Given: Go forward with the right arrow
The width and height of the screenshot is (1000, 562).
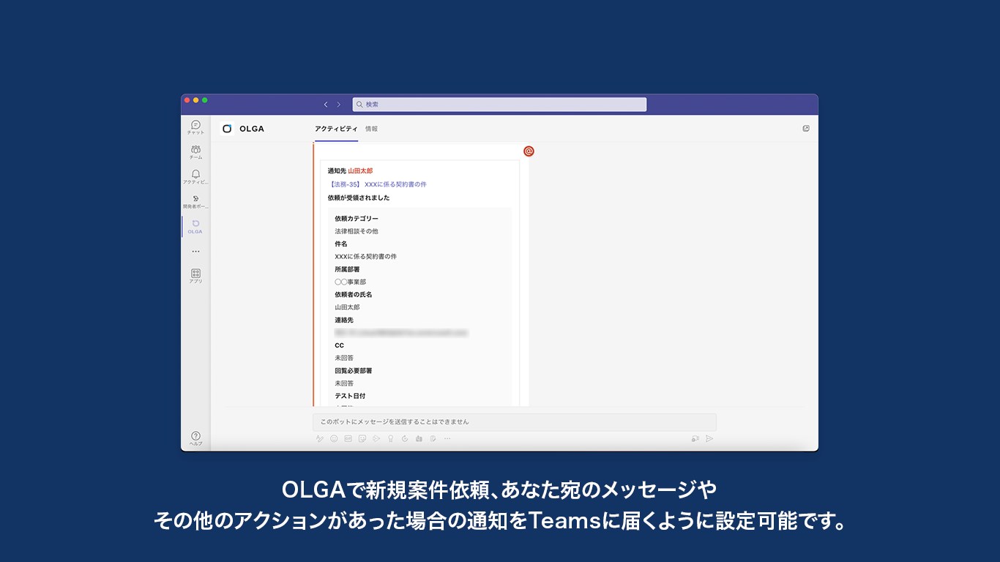Looking at the screenshot, I should [x=338, y=105].
